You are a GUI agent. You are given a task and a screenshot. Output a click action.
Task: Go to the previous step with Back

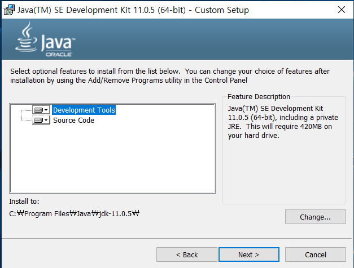click(187, 254)
